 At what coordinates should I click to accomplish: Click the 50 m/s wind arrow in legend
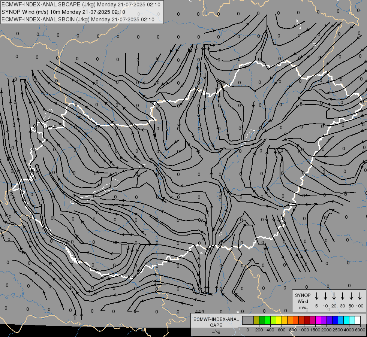coord(351,296)
